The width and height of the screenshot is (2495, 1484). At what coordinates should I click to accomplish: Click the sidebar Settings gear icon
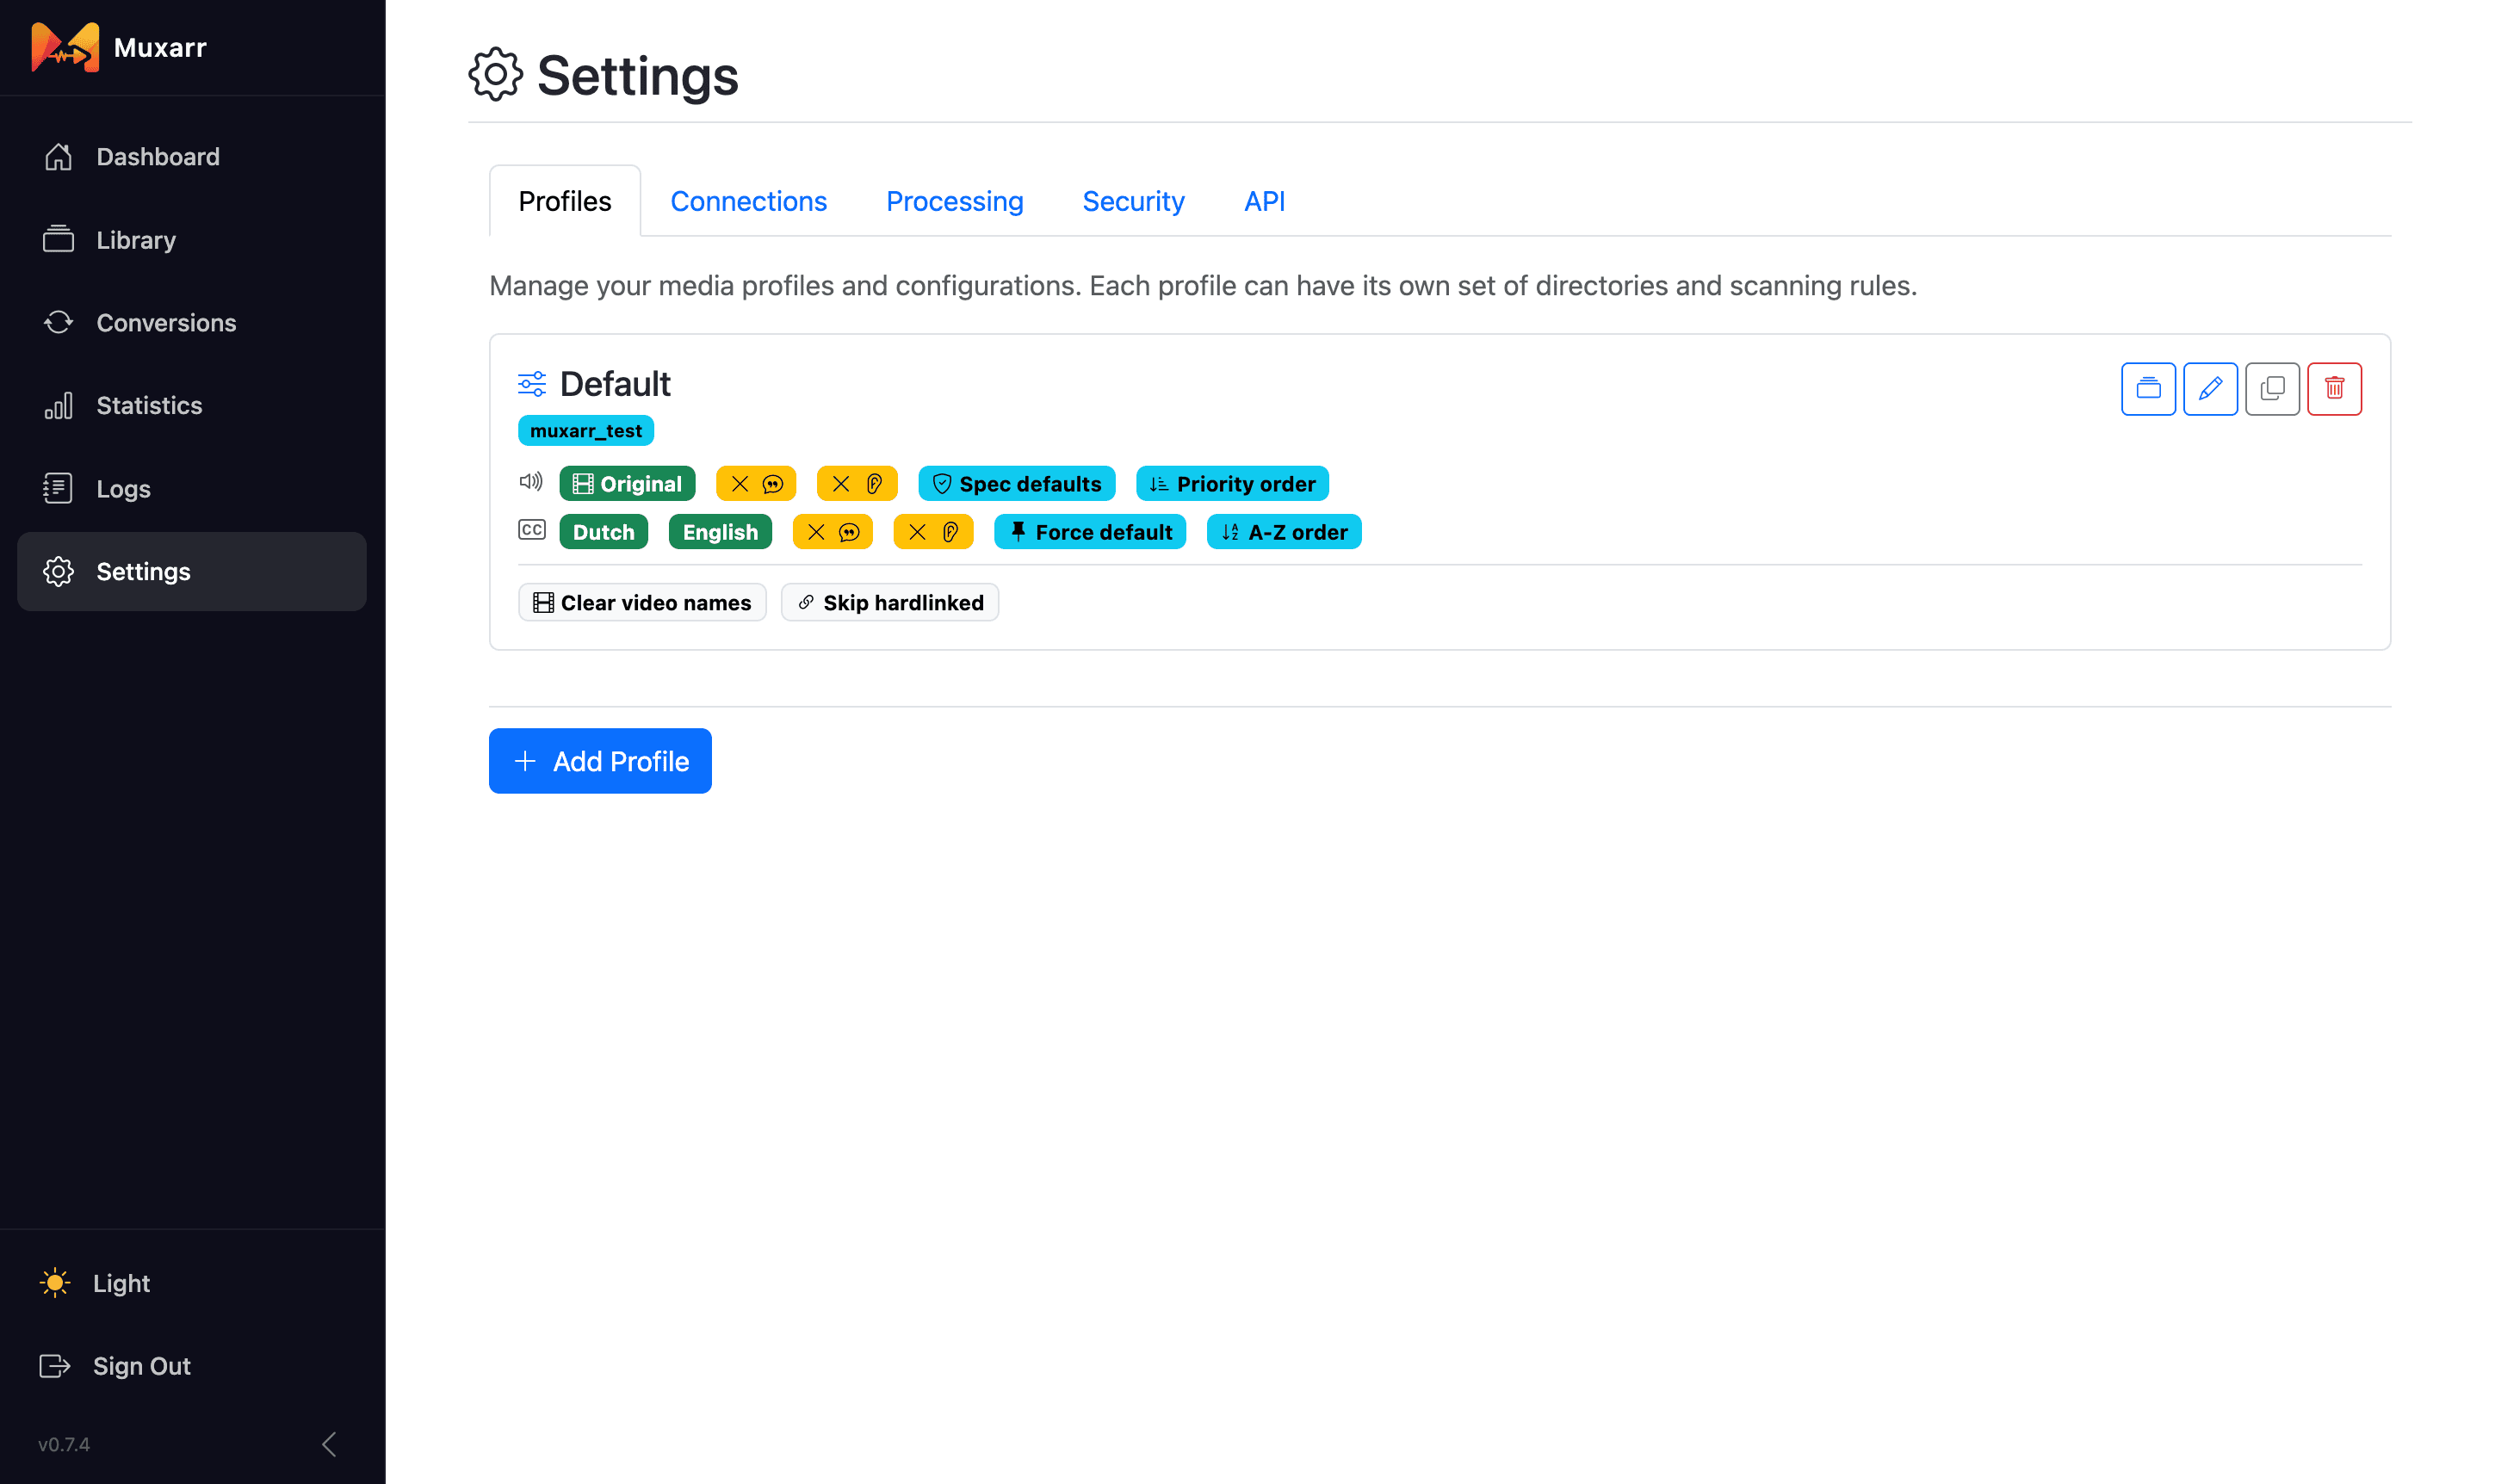click(58, 572)
